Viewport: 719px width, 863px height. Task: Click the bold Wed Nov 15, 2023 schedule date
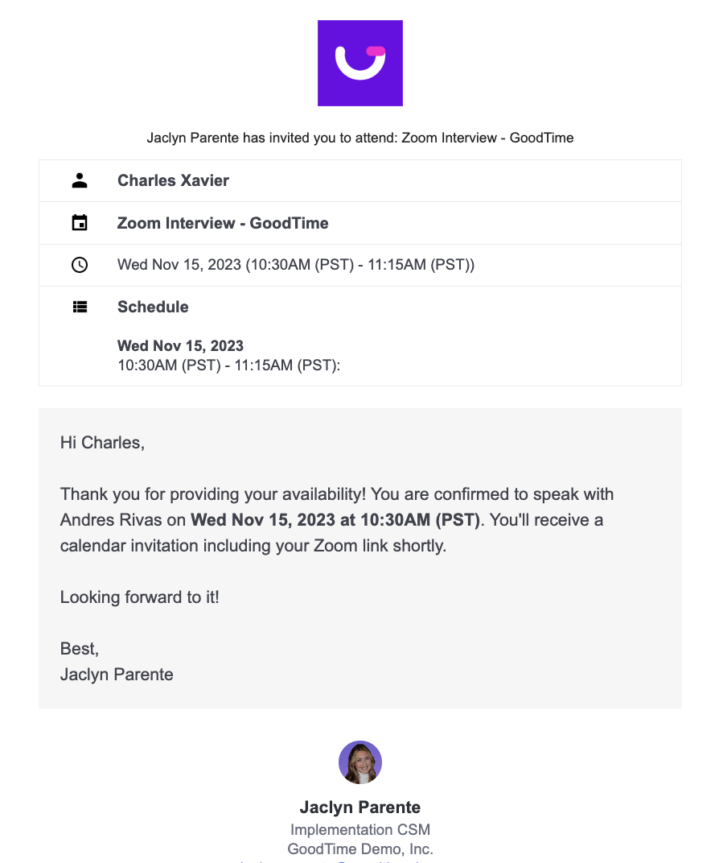click(x=180, y=346)
